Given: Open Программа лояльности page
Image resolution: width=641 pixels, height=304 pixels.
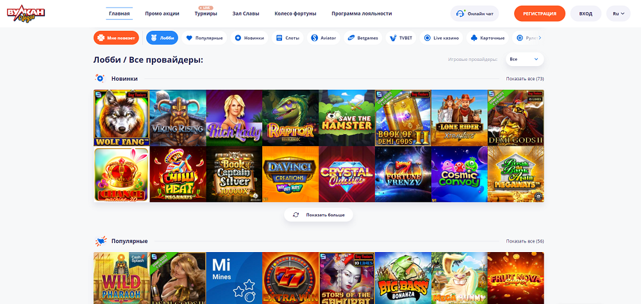Looking at the screenshot, I should [362, 13].
